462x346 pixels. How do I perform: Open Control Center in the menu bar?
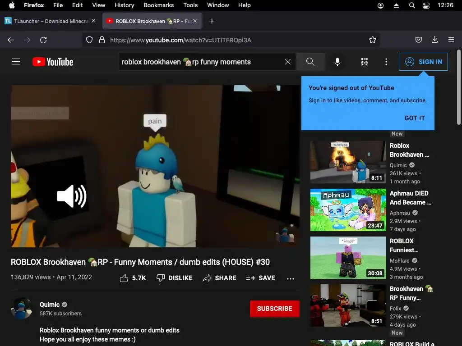tap(426, 5)
